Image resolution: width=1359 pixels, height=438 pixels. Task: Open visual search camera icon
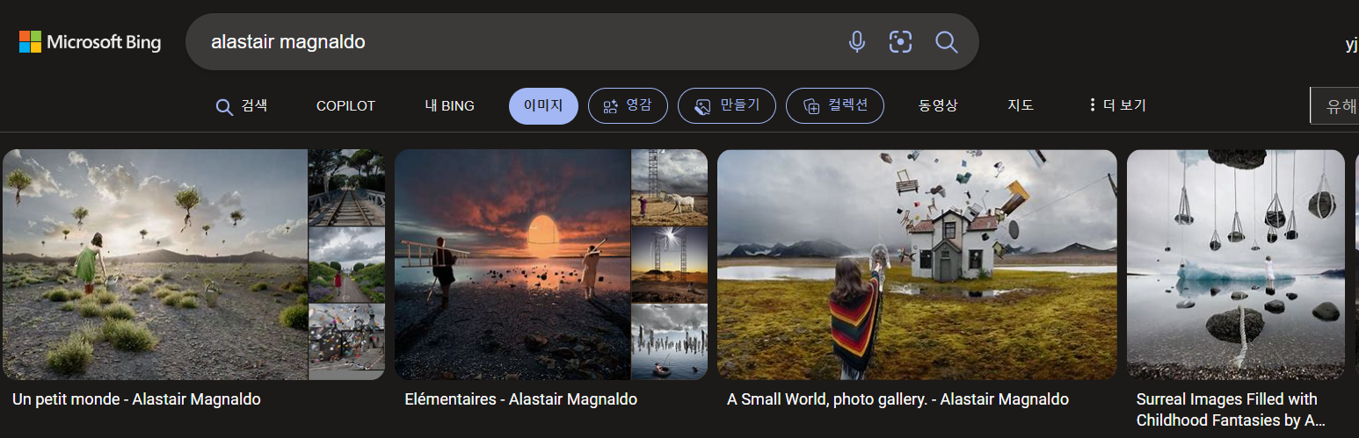tap(901, 41)
